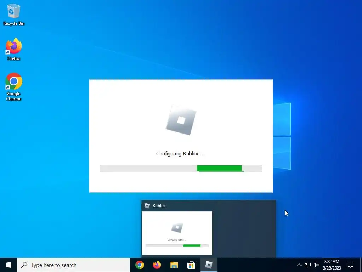This screenshot has height=272, width=362.
Task: Open the clock showing 8:22 AM
Action: click(x=332, y=265)
